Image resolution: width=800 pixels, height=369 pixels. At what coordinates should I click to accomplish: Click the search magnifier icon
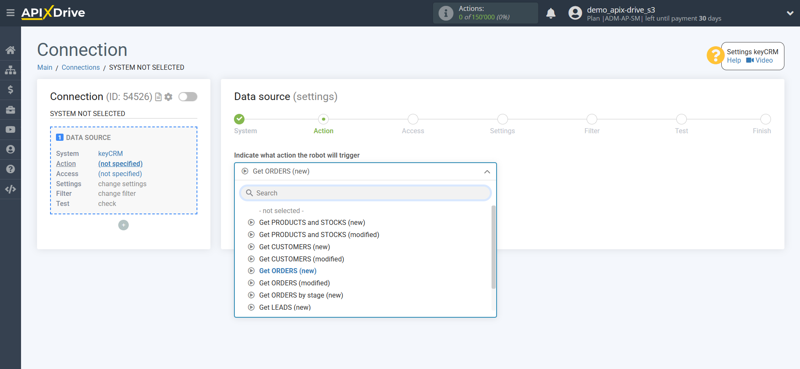(x=250, y=193)
